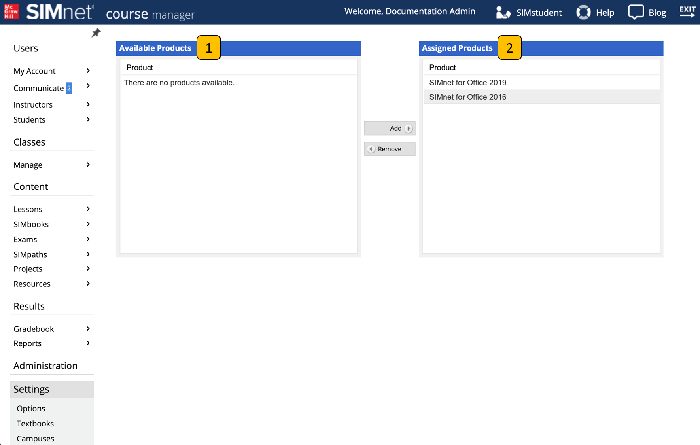Expand Projects chevron
The height and width of the screenshot is (445, 700).
coord(88,269)
